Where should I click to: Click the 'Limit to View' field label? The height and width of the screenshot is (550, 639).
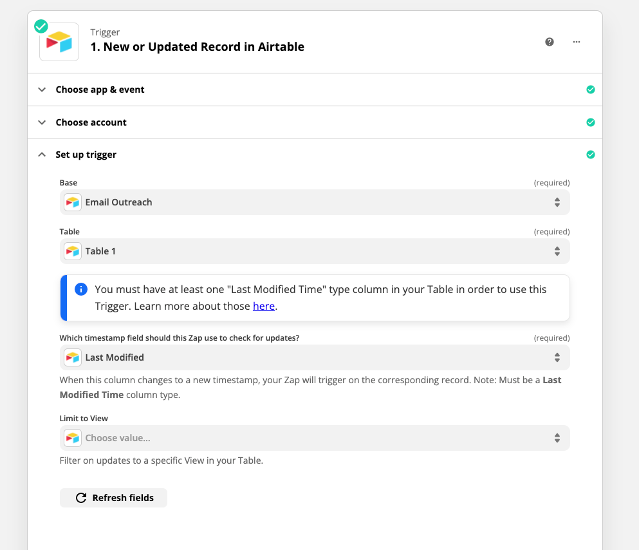click(84, 419)
